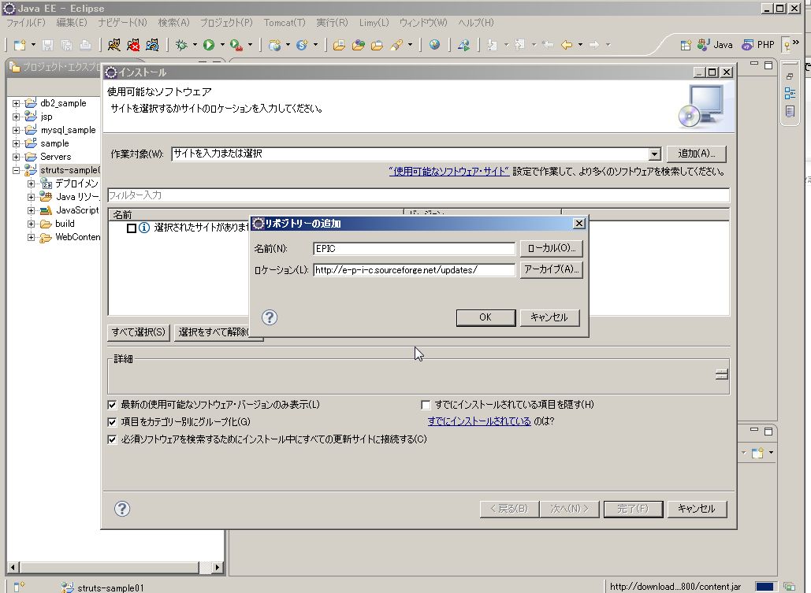Expand the JavaScript node in project tree
The image size is (811, 593).
(31, 210)
